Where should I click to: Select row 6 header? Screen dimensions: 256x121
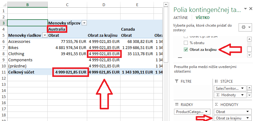click(4, 42)
